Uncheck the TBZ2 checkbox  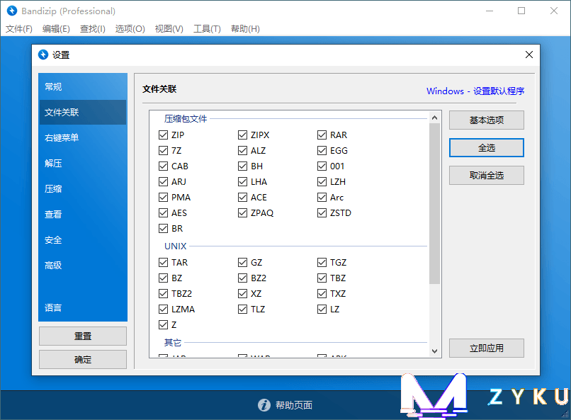pyautogui.click(x=163, y=294)
